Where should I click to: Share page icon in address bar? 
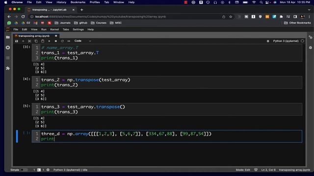click(x=224, y=17)
